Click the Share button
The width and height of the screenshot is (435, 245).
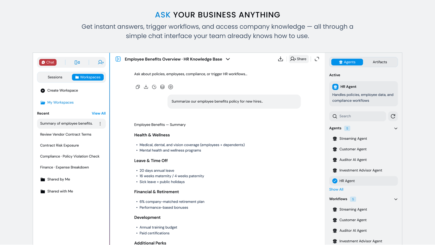(x=299, y=59)
